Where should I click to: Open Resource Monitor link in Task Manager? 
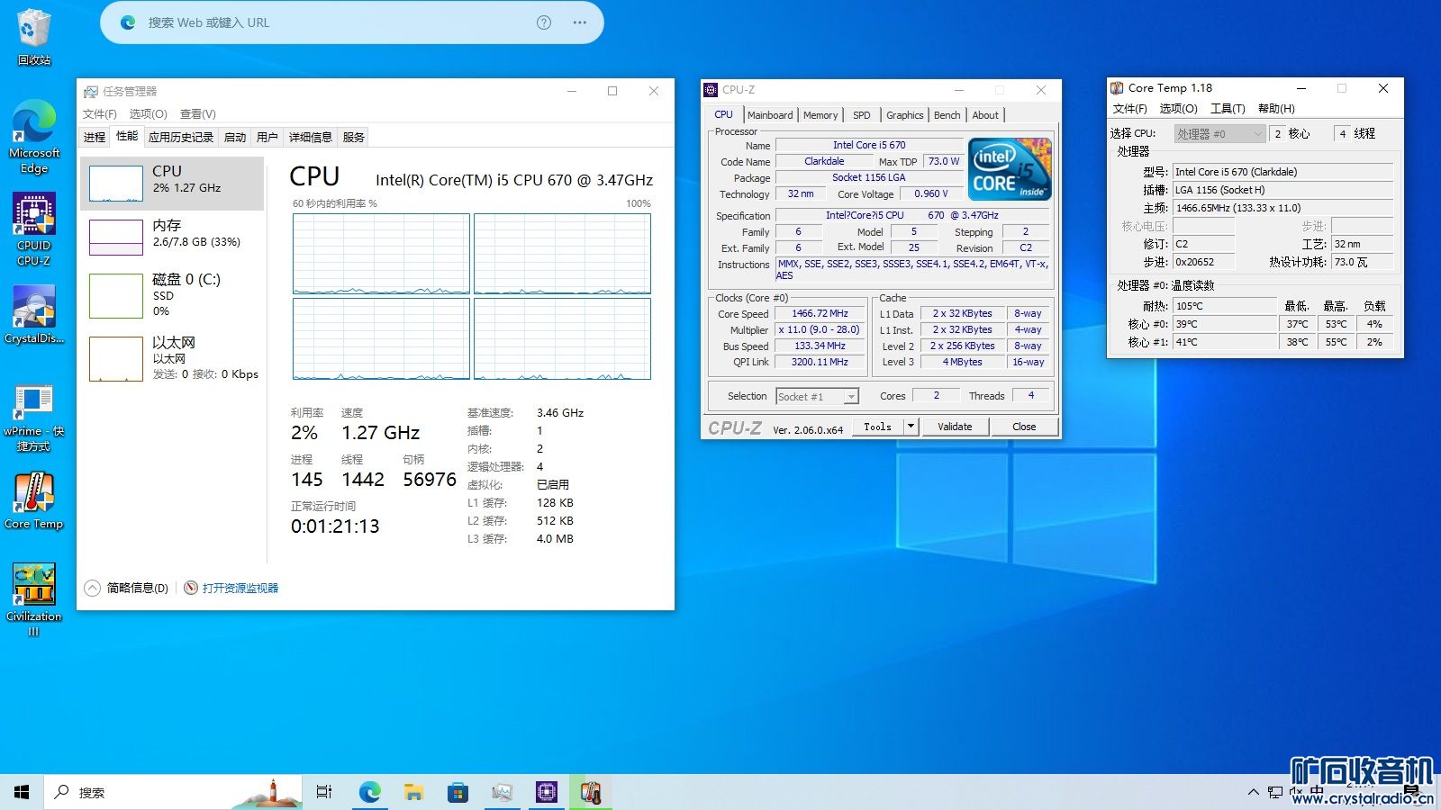[240, 589]
